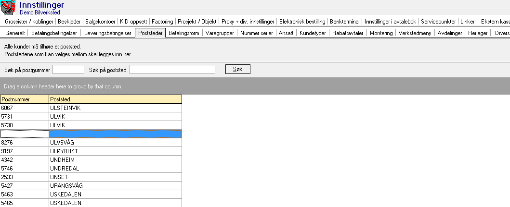Switch to Proxy + div. innstillinger tab
Viewport: 510px width, 207px height.
pos(248,22)
